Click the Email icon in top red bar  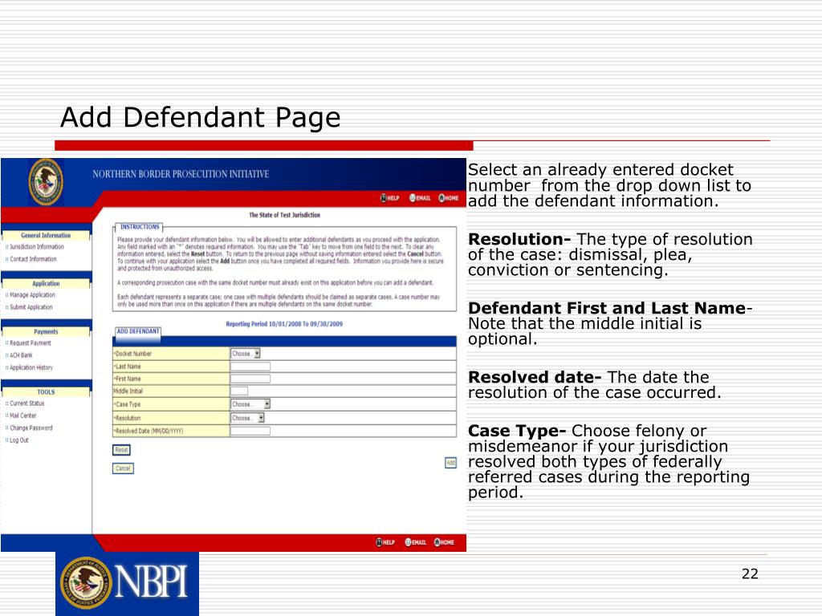click(x=420, y=198)
